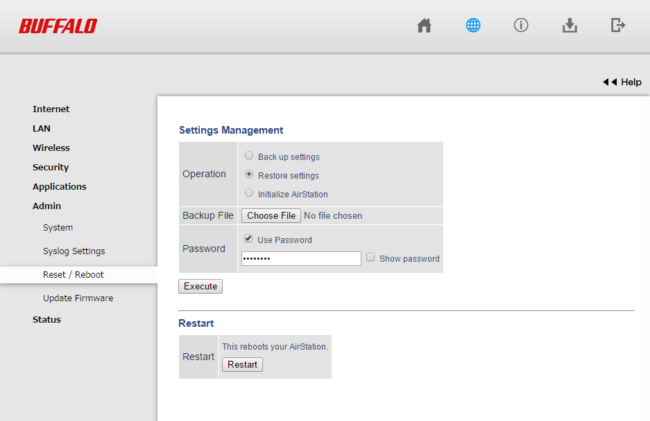
Task: Uncheck the Use Password checkbox
Action: click(248, 239)
